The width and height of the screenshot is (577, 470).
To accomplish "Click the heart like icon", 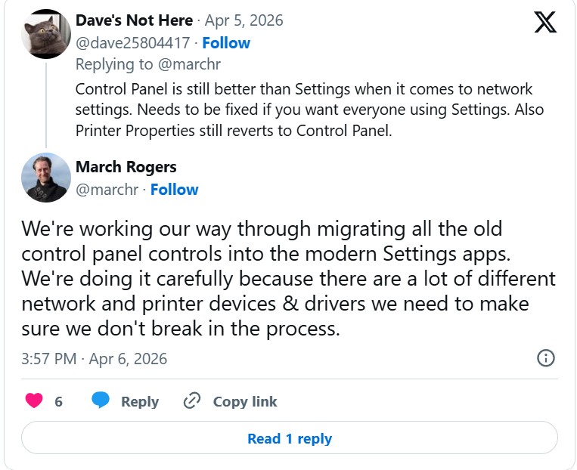I will [x=34, y=400].
